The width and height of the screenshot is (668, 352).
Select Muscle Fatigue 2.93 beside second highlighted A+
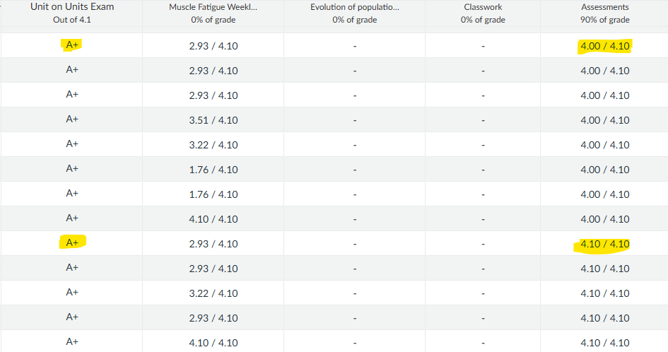(x=213, y=244)
